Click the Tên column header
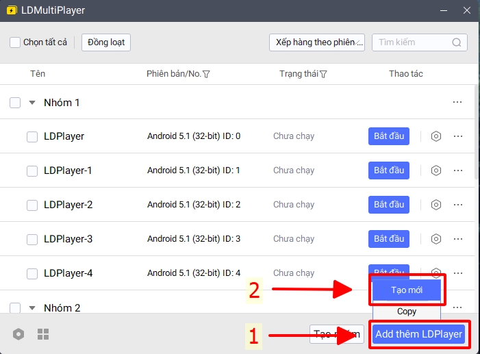Image resolution: width=480 pixels, height=354 pixels. 38,74
